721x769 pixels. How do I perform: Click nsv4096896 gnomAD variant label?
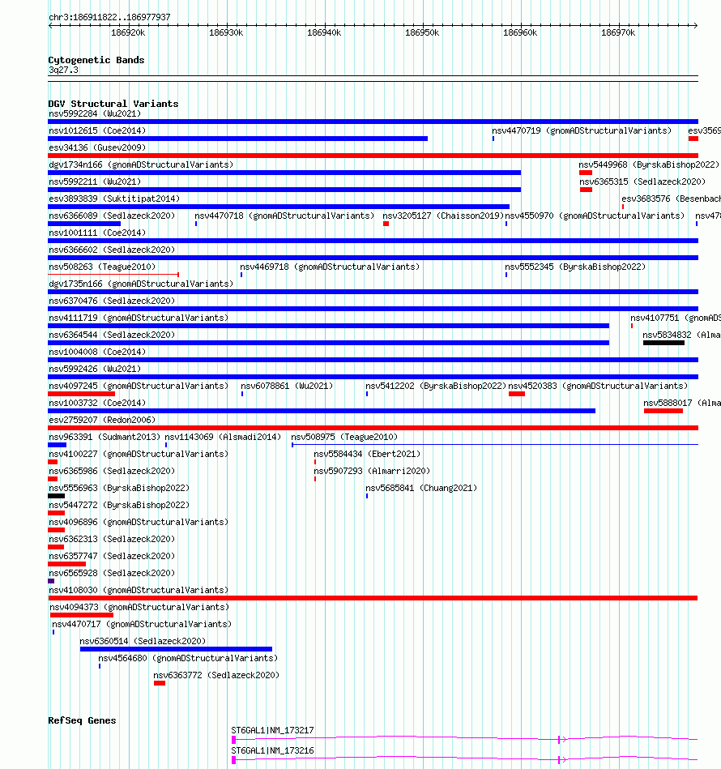[139, 522]
